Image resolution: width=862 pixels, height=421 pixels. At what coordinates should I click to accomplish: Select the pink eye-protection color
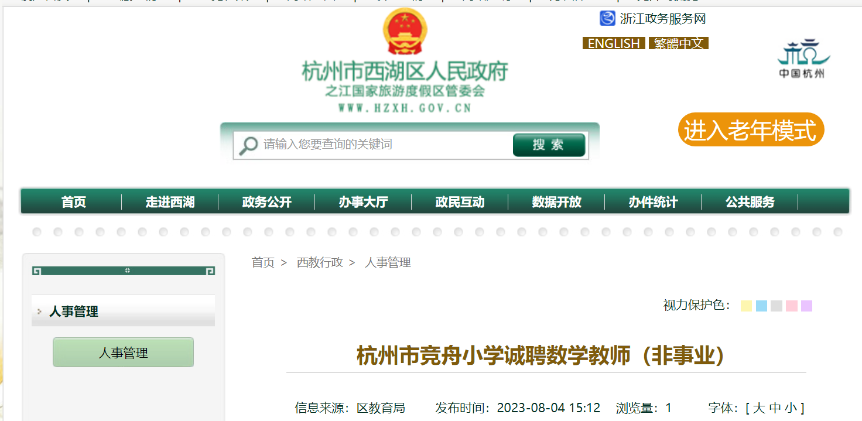[792, 306]
